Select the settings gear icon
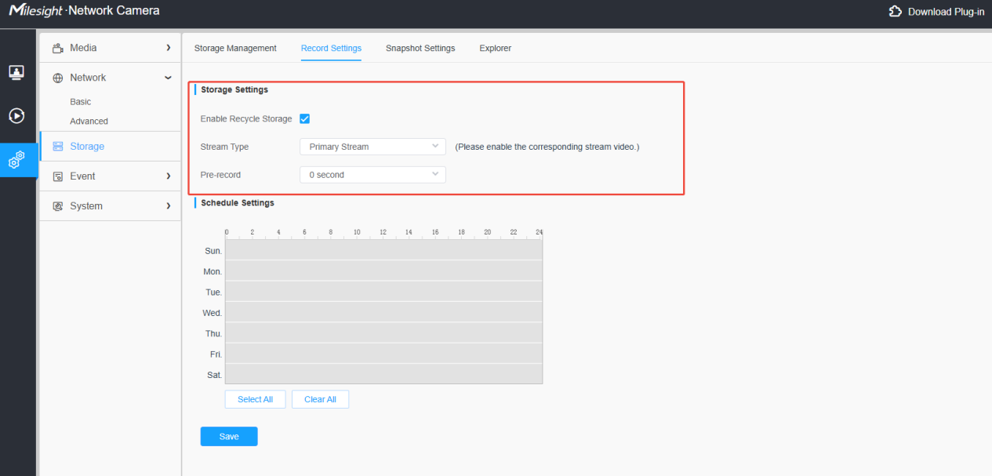 [x=16, y=159]
